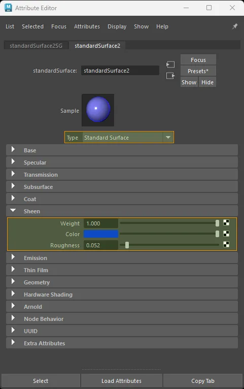Image resolution: width=244 pixels, height=389 pixels.
Task: Click the Sheen Weight slider handle
Action: (217, 223)
